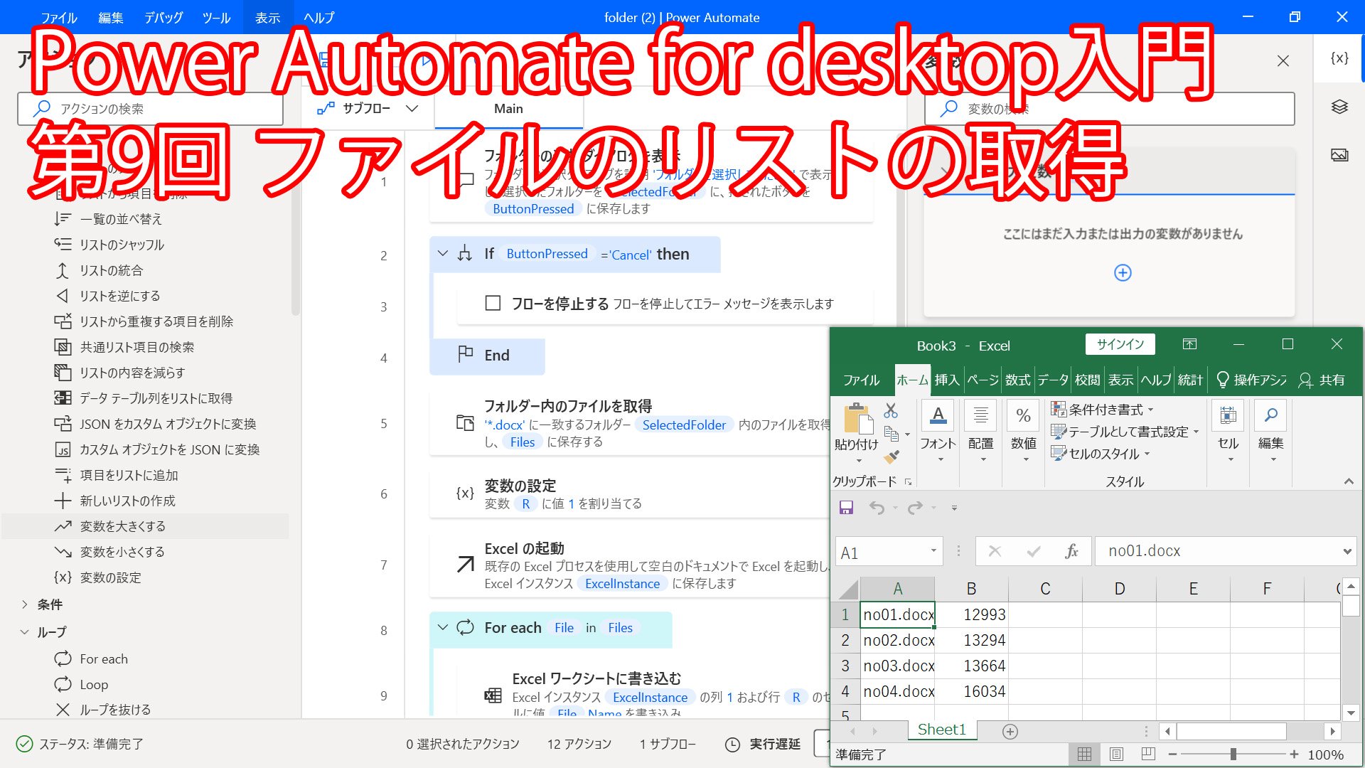Close the variables pane

pos(1283,61)
